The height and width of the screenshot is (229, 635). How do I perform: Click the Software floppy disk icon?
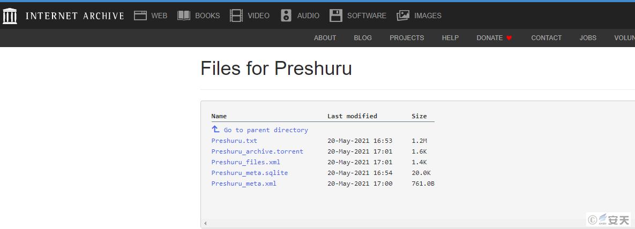coord(336,16)
